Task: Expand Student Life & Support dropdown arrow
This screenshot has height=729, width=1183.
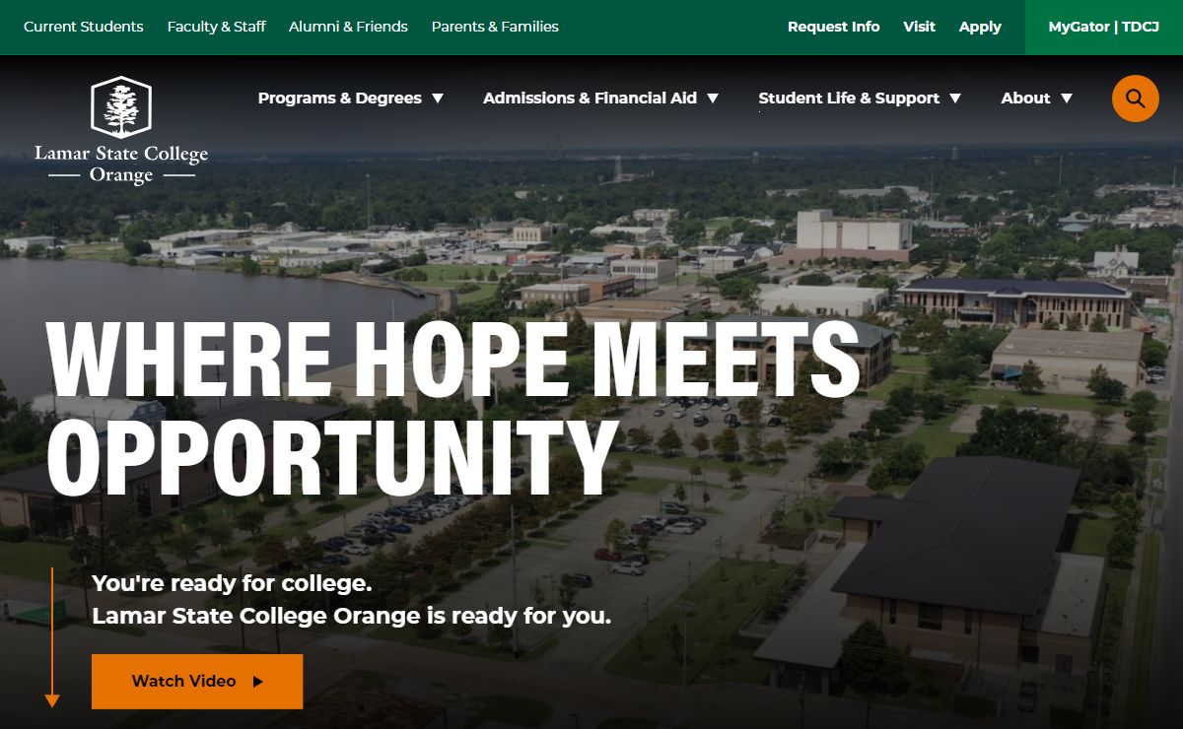Action: pos(954,99)
